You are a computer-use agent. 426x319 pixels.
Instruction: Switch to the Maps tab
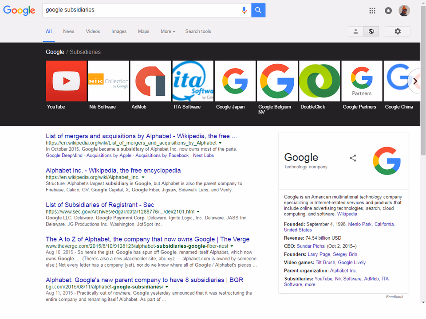143,31
